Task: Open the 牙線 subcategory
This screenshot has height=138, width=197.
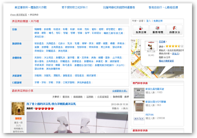Action: [x=58, y=83]
